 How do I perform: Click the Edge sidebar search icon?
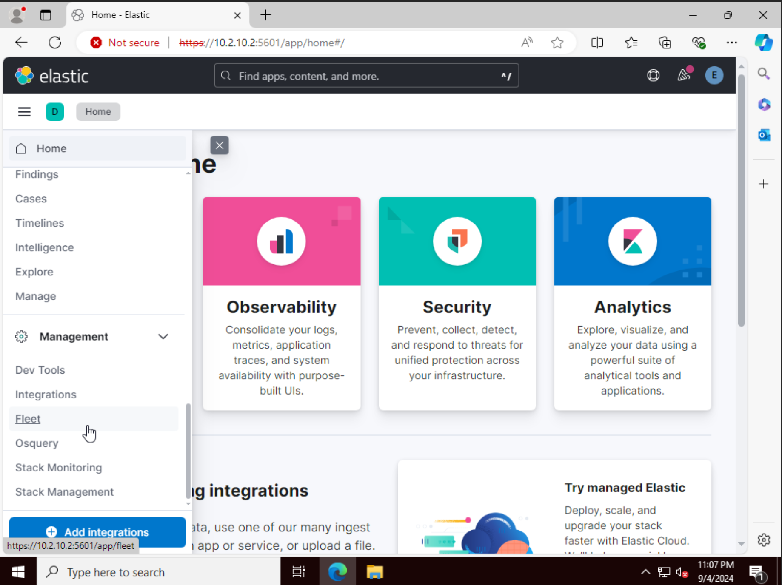[764, 74]
